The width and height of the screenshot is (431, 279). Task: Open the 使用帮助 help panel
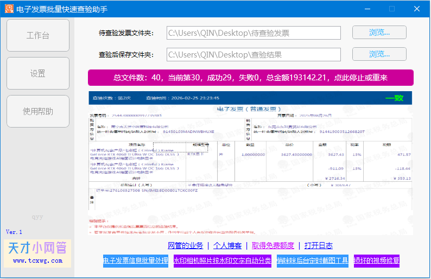click(38, 111)
